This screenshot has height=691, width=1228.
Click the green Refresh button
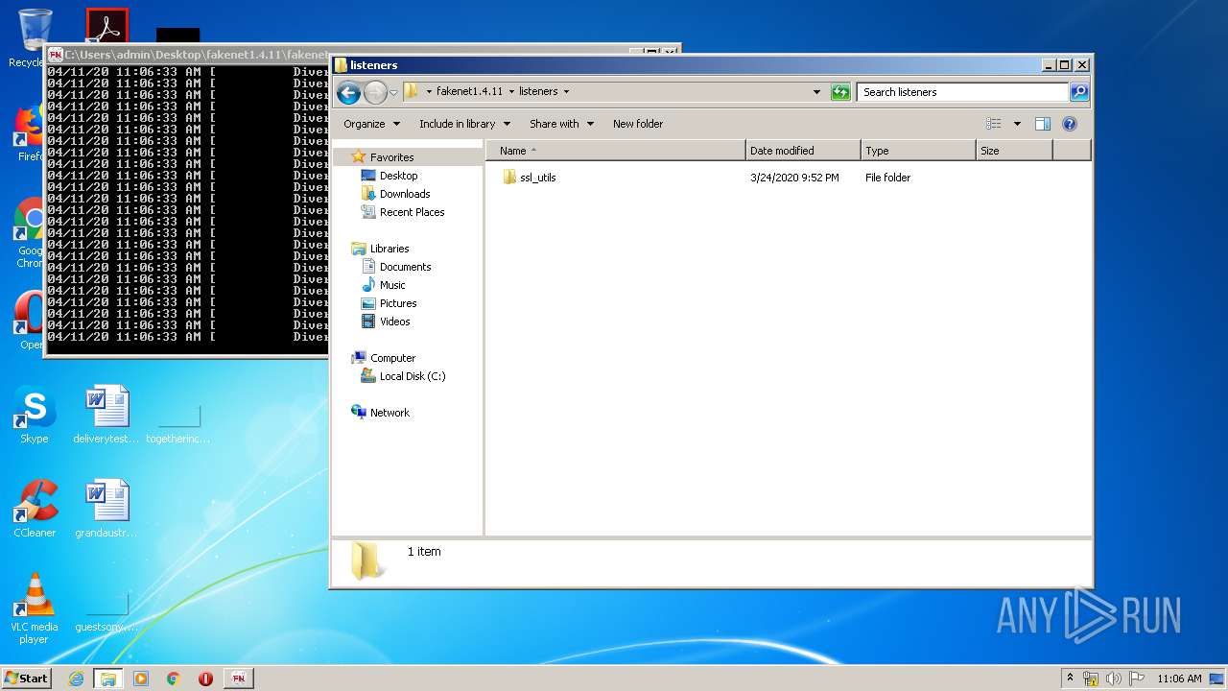click(840, 92)
